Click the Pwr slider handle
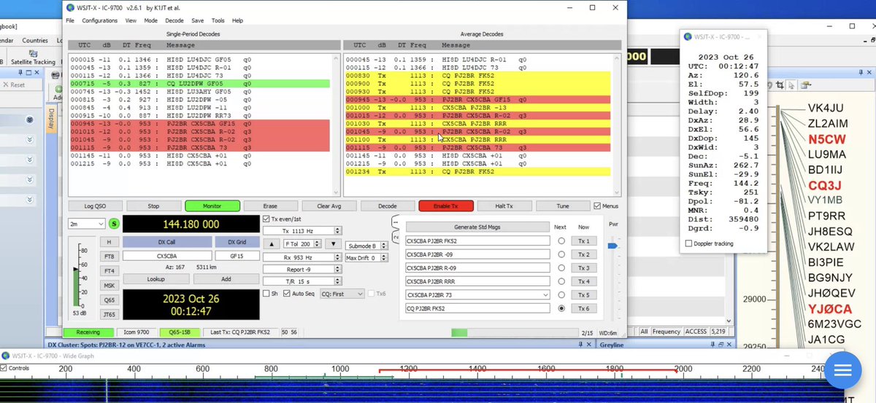 click(x=612, y=246)
